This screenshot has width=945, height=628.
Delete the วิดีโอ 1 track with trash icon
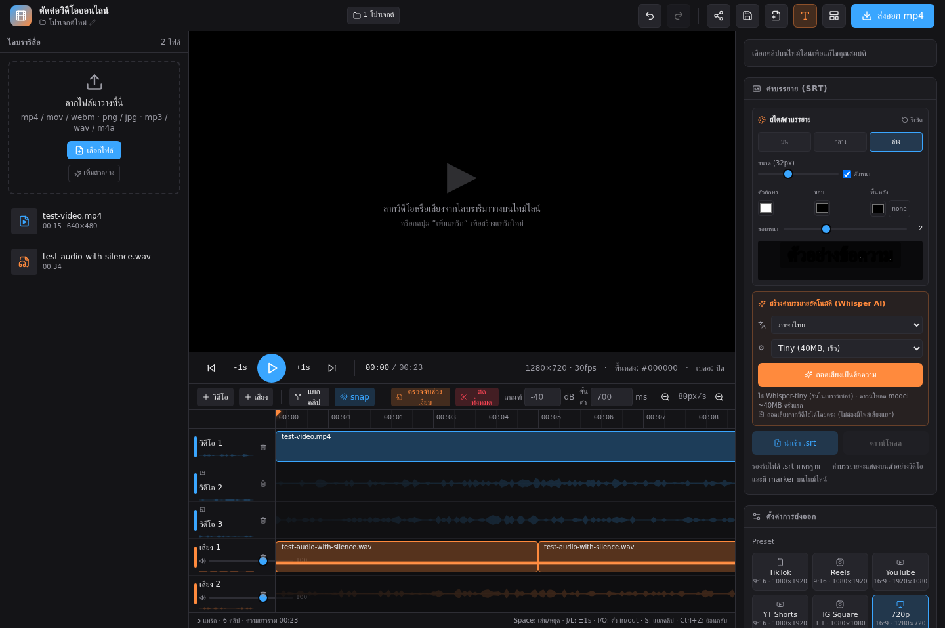tap(263, 447)
